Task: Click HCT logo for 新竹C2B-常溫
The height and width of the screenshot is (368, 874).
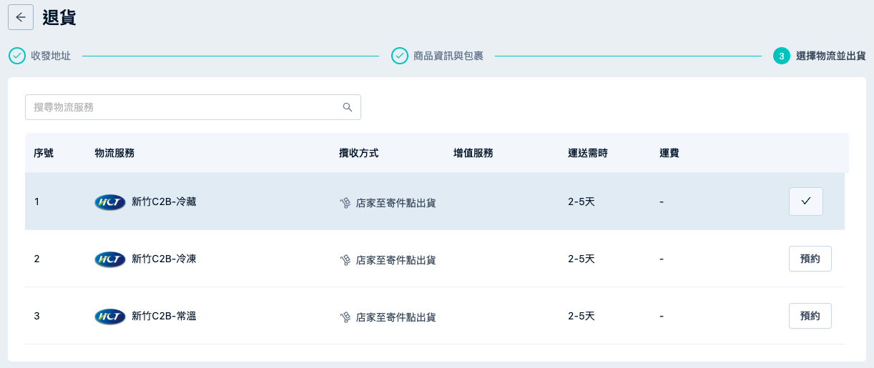Action: (x=110, y=317)
